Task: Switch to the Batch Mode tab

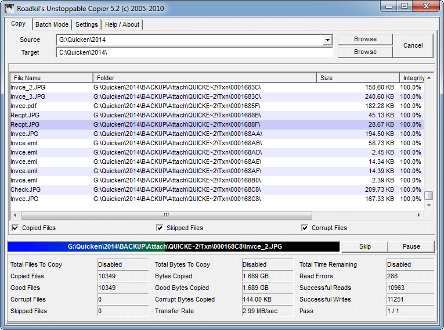Action: (x=52, y=24)
